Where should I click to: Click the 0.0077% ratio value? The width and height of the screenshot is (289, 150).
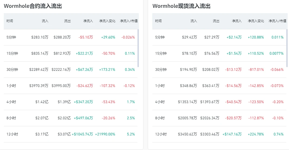[x=277, y=54]
